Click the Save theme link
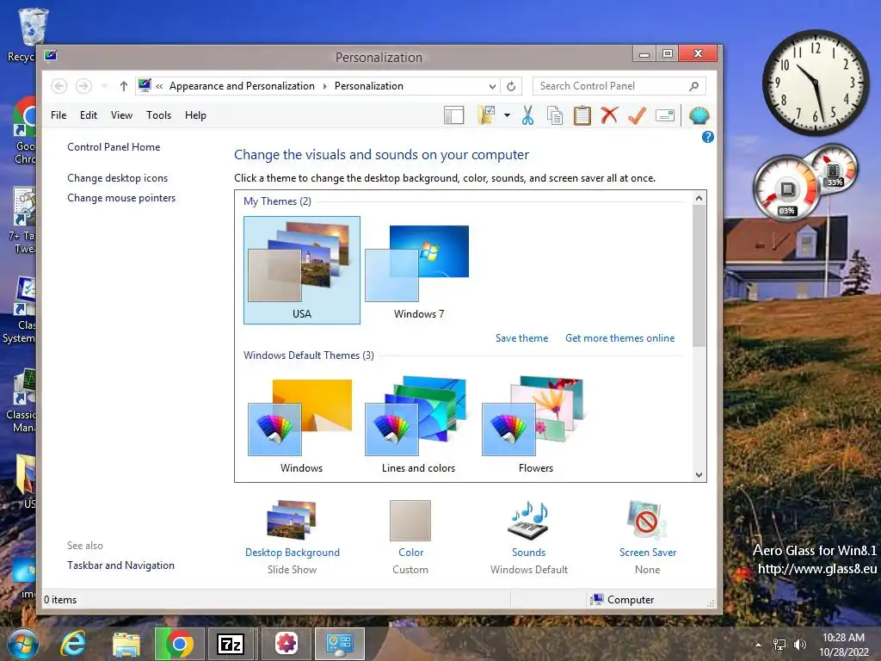 pos(521,338)
